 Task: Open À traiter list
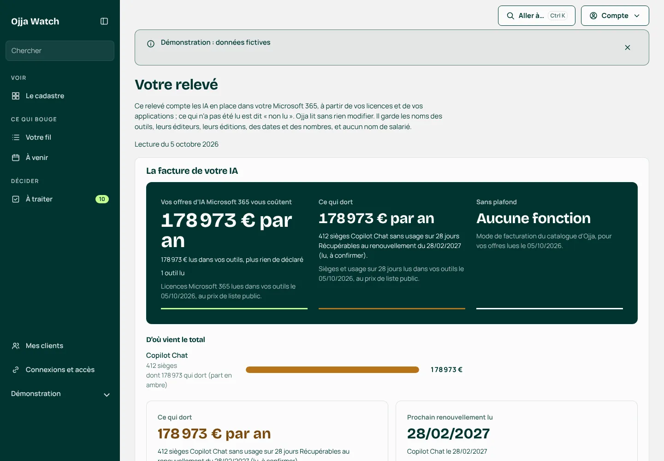[60, 199]
